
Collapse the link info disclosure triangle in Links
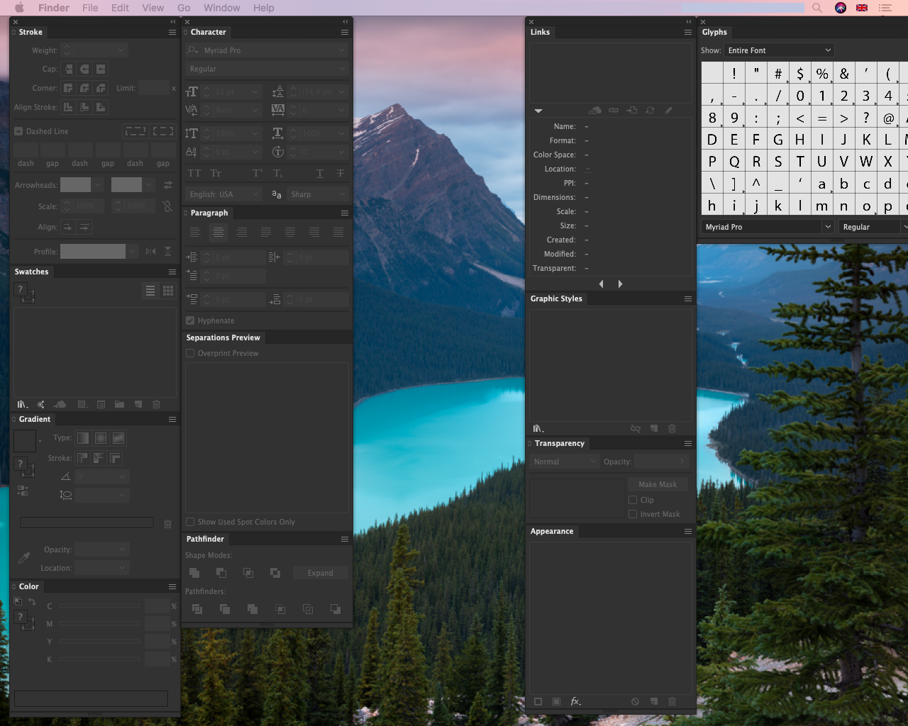coord(538,111)
